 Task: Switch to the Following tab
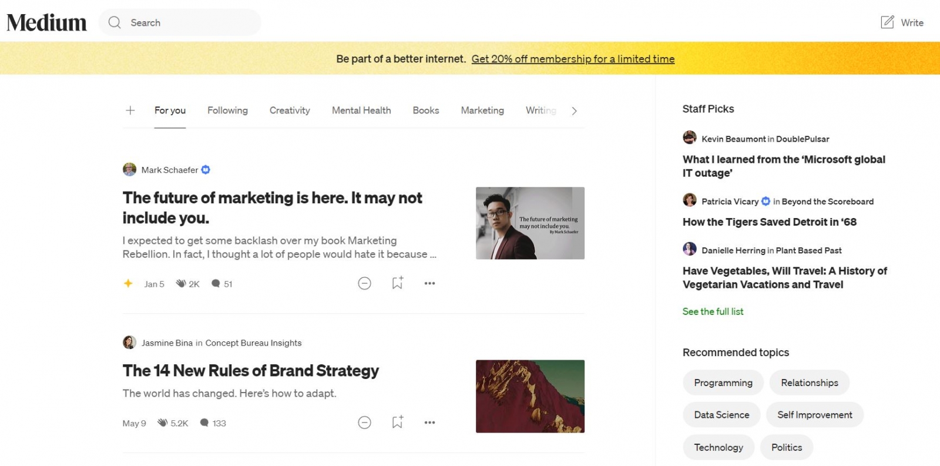coord(227,110)
